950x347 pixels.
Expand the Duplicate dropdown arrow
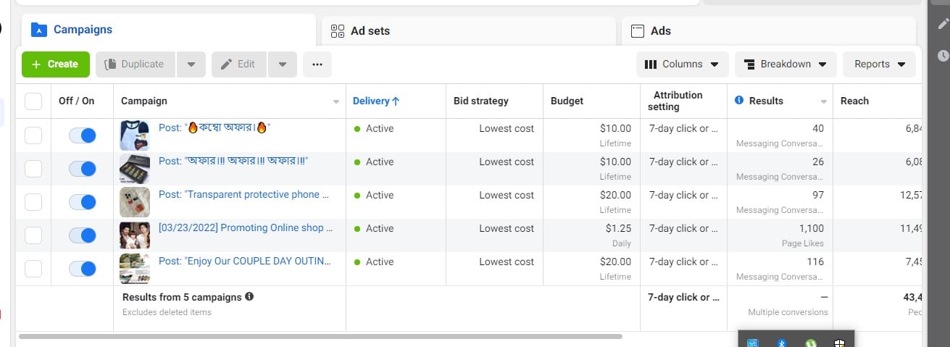coord(191,64)
